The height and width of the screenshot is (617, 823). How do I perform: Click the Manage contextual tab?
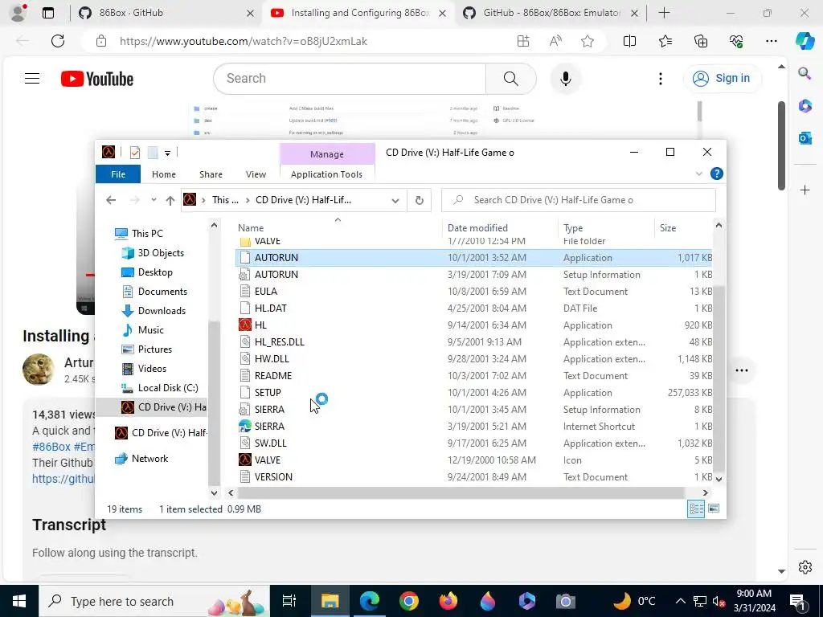327,153
